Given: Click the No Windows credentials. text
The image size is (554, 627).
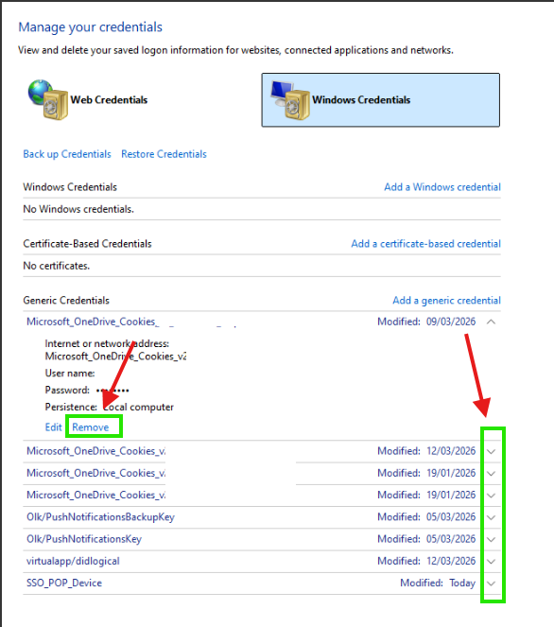Looking at the screenshot, I should point(78,209).
